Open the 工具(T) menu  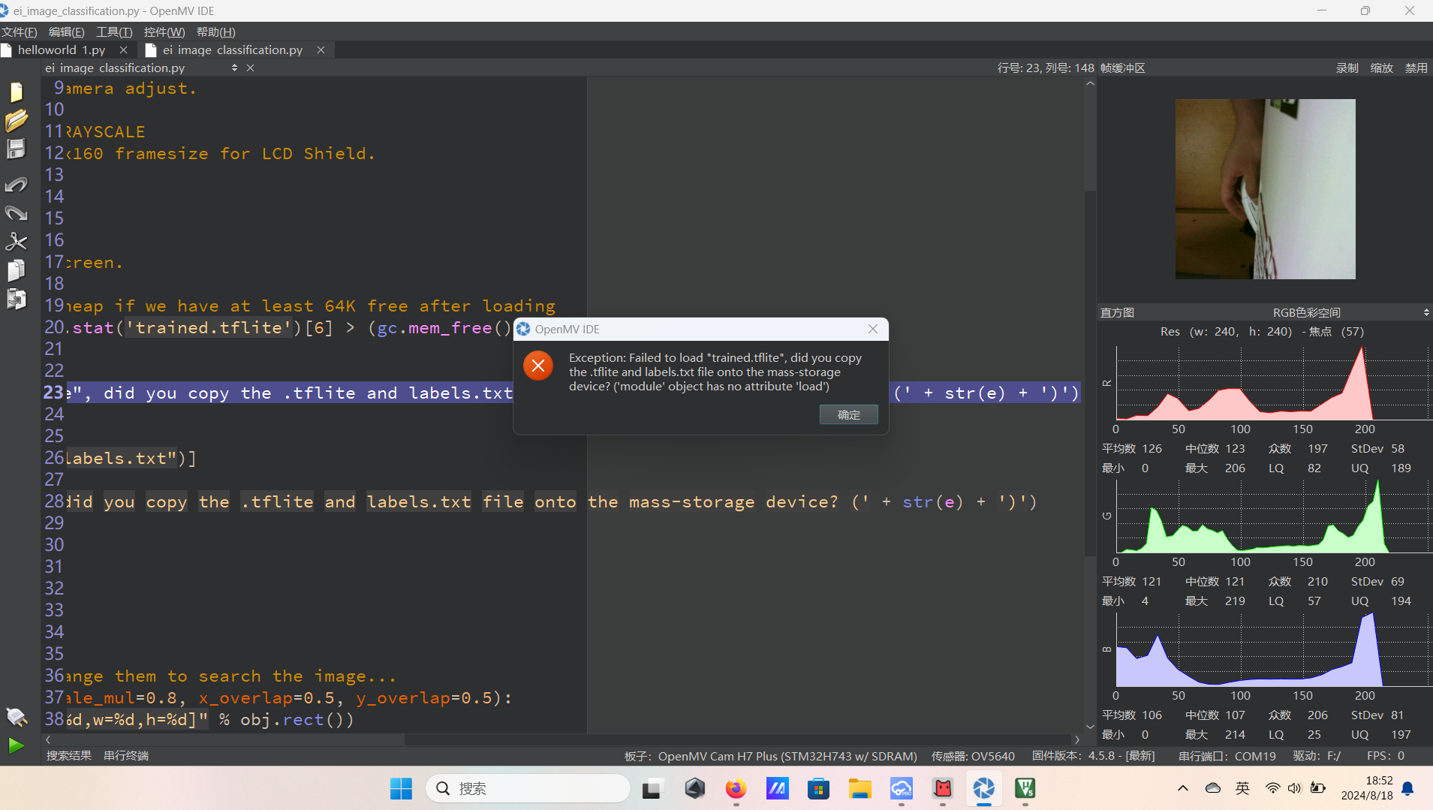pyautogui.click(x=114, y=32)
